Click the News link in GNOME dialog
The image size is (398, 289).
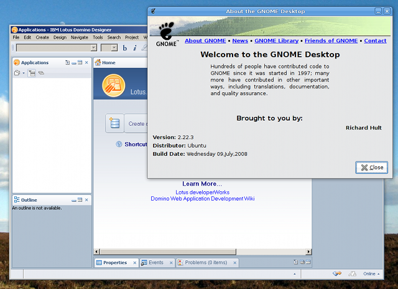point(240,40)
